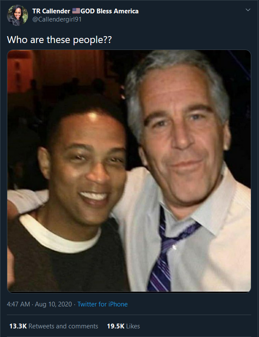This screenshot has width=259, height=337.
Task: Open the "Twitter for iPhone" source link
Action: (102, 304)
